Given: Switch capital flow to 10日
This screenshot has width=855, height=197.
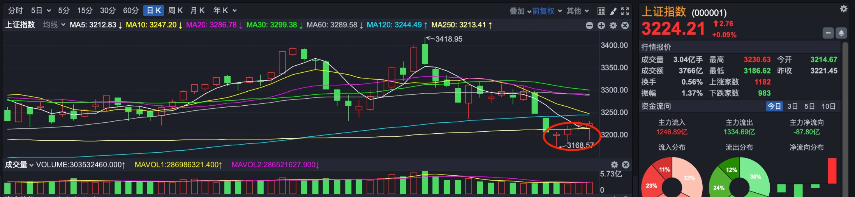Looking at the screenshot, I should coord(828,106).
